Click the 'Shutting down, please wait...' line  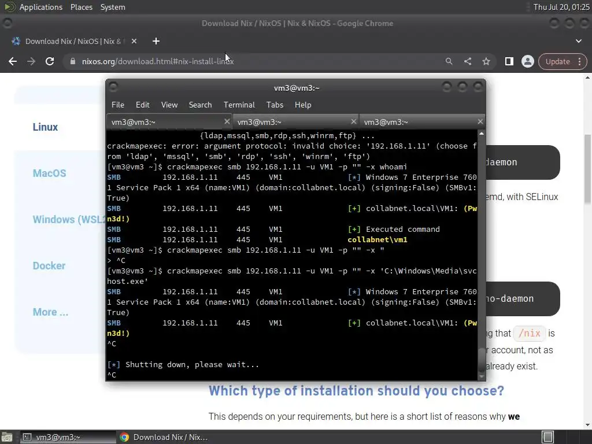coord(183,365)
